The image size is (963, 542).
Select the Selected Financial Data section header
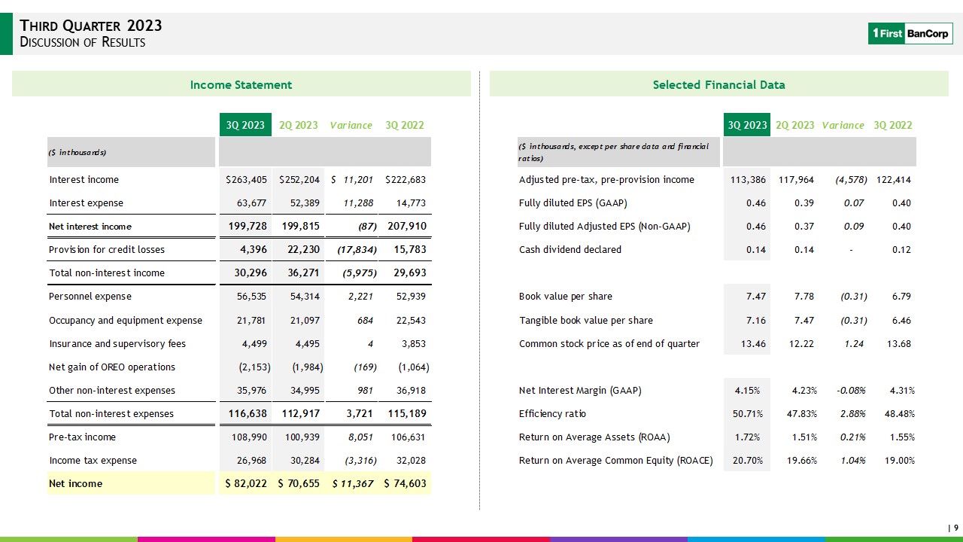tap(718, 84)
